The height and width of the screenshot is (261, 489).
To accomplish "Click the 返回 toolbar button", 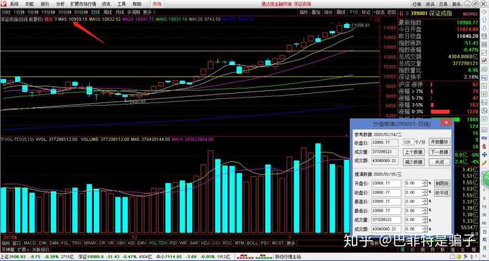I will coord(391,12).
